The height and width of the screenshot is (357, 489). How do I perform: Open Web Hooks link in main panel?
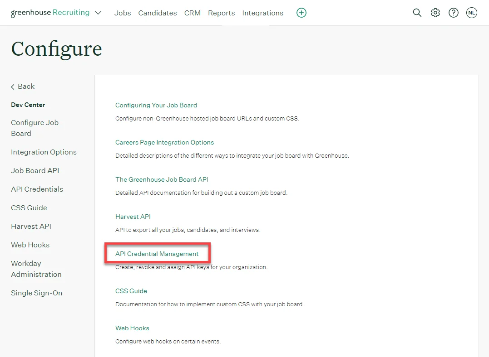point(132,328)
